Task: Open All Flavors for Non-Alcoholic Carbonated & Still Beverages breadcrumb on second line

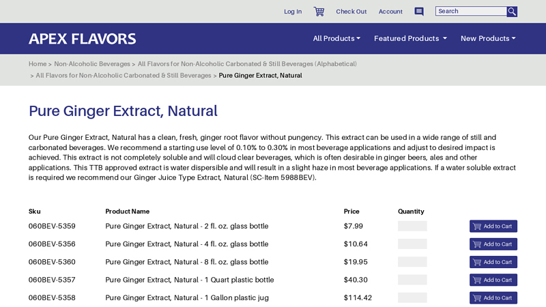Action: [x=124, y=76]
